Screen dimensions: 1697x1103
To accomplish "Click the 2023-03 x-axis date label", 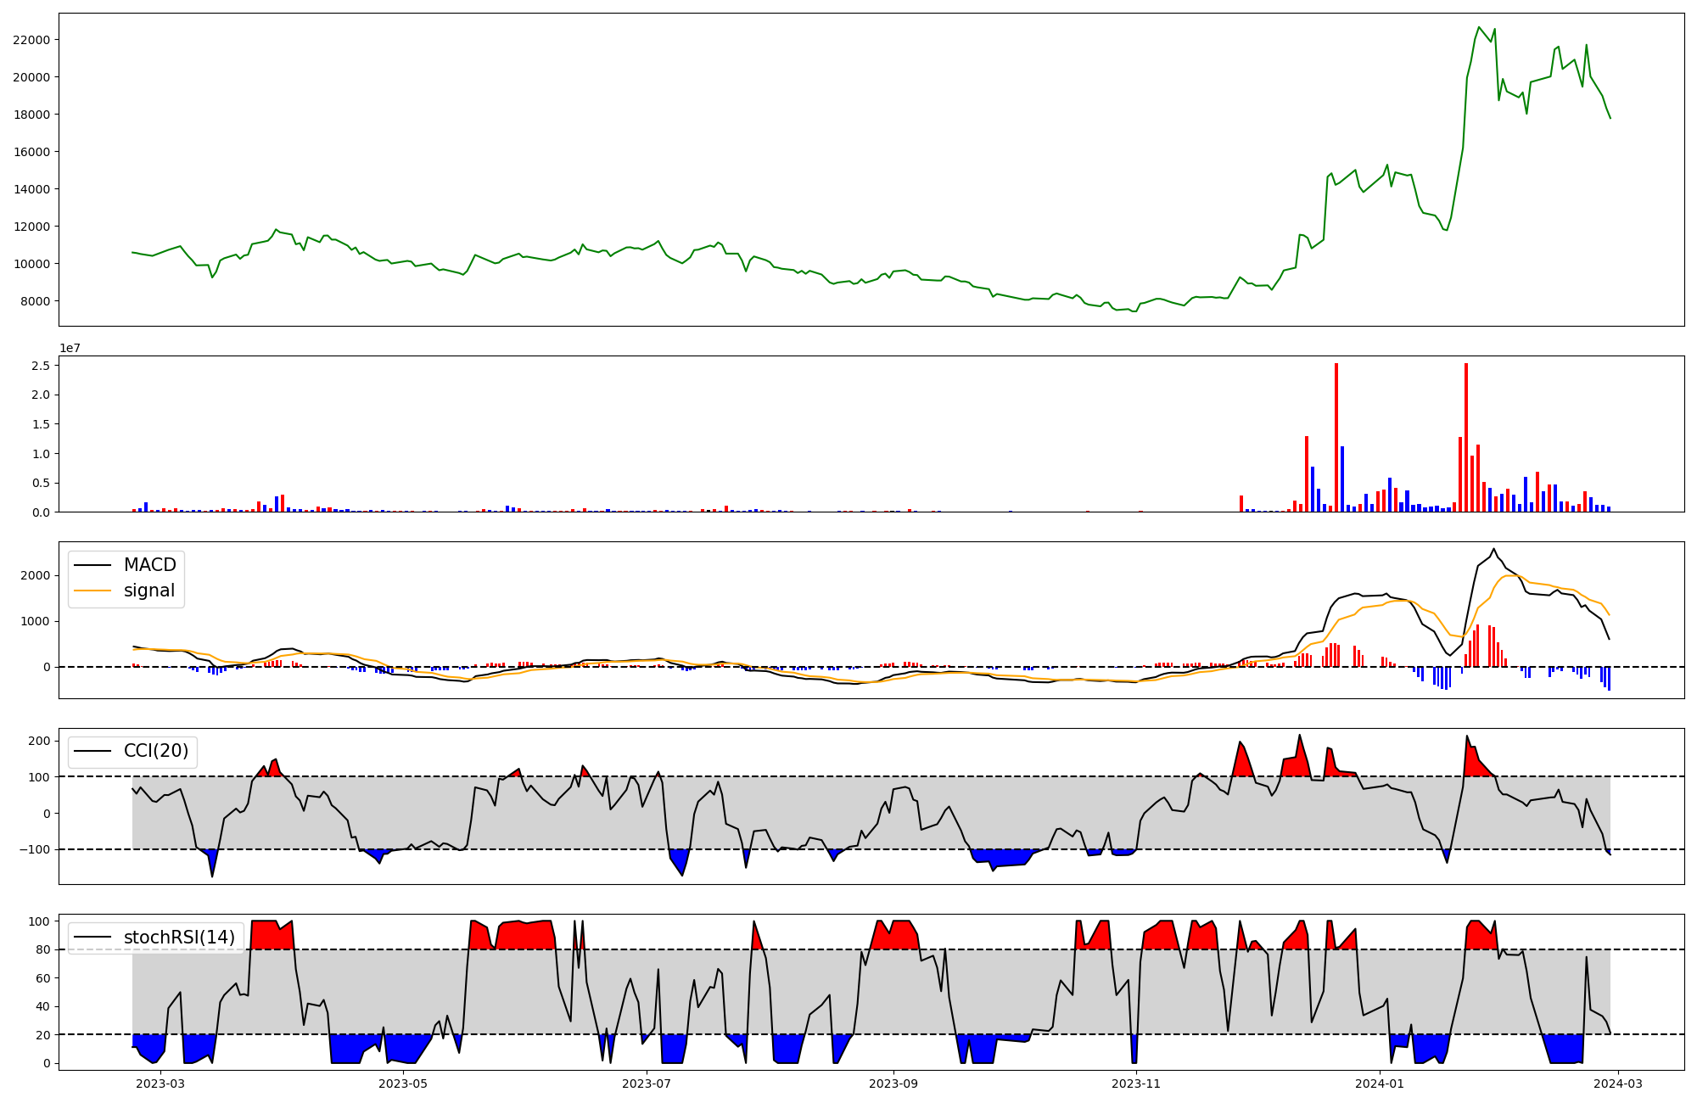I will (160, 1083).
